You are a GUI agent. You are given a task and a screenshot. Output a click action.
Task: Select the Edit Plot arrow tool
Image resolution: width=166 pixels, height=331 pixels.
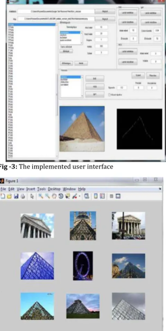[32, 196]
